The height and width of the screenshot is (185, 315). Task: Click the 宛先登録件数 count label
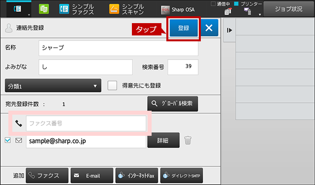coord(22,104)
